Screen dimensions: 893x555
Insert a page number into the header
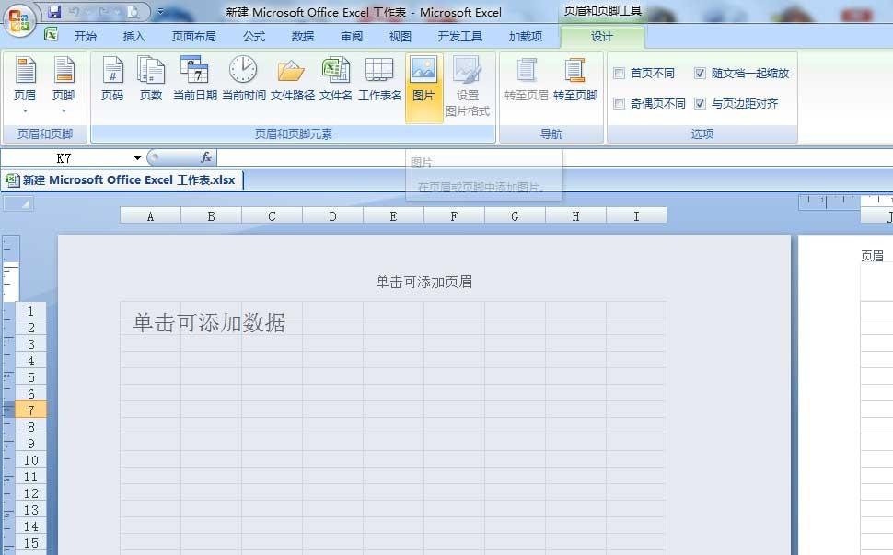111,80
